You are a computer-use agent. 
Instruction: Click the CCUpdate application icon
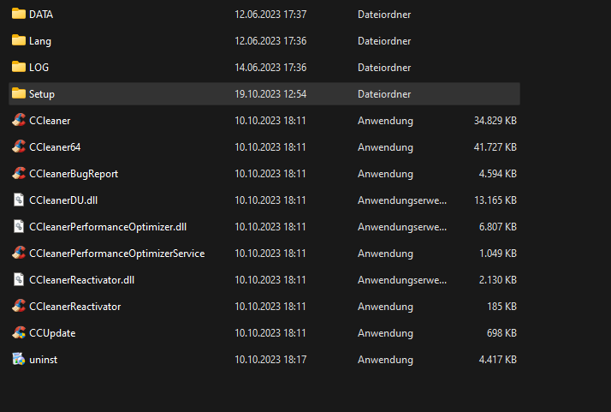[x=19, y=333]
